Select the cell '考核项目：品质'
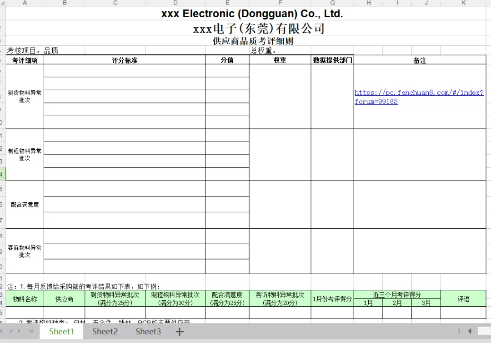Image resolution: width=491 pixels, height=343 pixels. click(33, 51)
